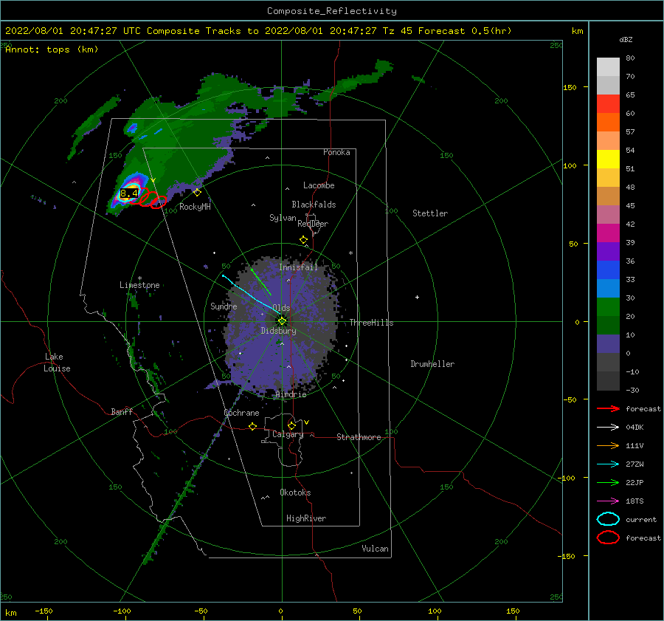Click the yellow diamond marker below RedDeer

(x=303, y=240)
